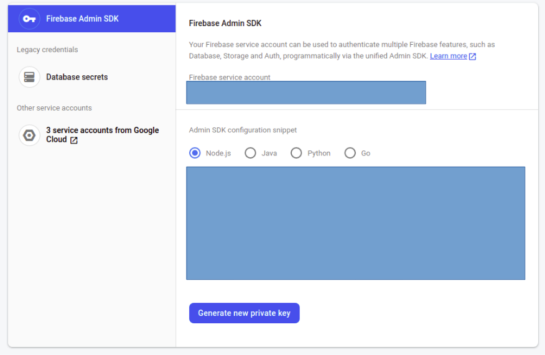Click the Other service accounts label
The image size is (545, 355).
(x=54, y=108)
